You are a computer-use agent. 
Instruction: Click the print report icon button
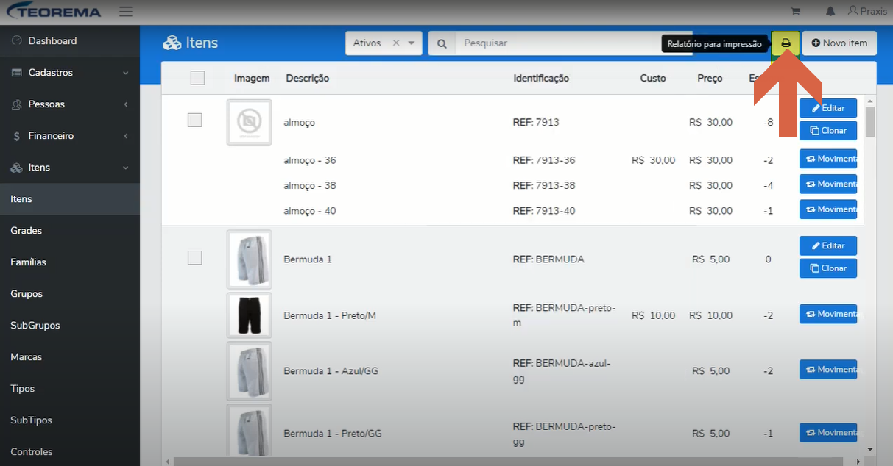[x=786, y=43]
